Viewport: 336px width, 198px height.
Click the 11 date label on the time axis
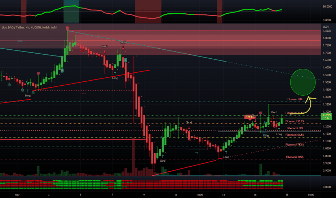(176, 195)
